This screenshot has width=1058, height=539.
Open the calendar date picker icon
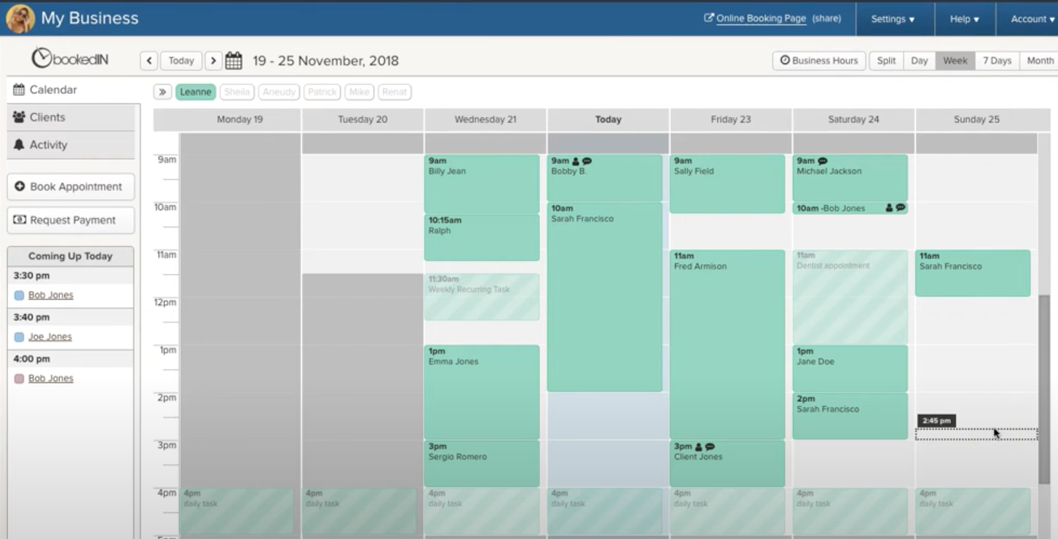[234, 61]
